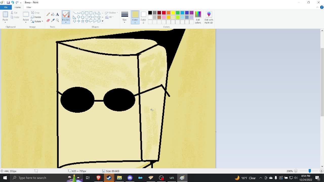Switch active color to Color 2

[143, 17]
